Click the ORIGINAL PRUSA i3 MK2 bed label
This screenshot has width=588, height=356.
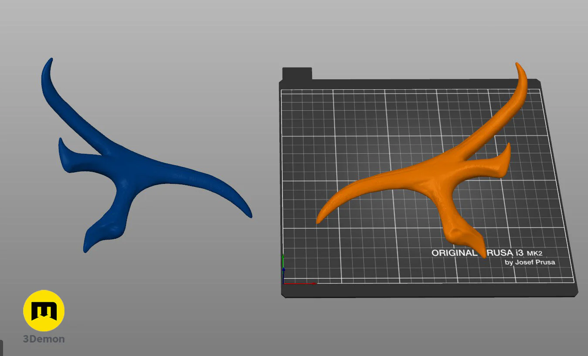(x=487, y=253)
